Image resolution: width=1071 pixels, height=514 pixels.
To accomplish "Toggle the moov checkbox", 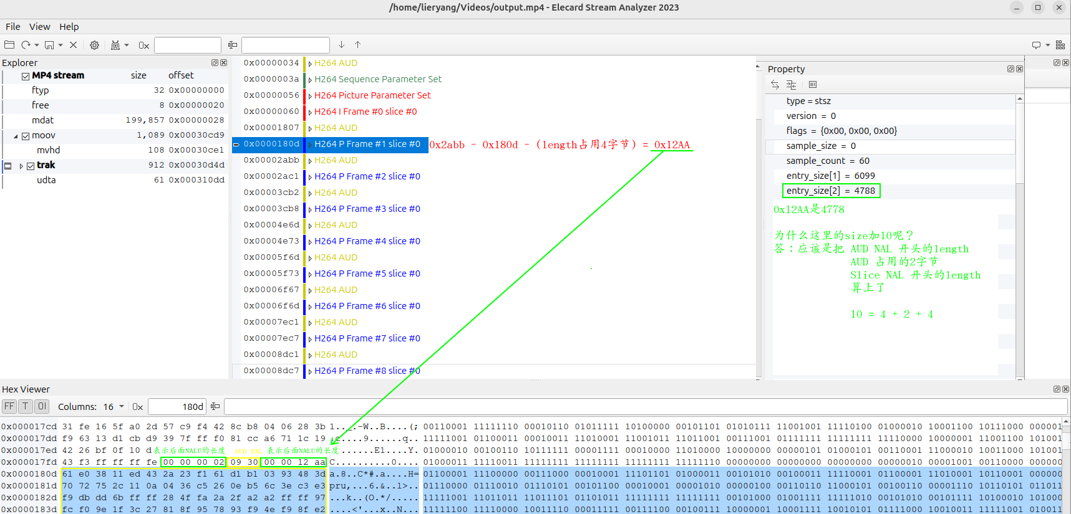I will (26, 136).
